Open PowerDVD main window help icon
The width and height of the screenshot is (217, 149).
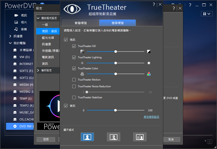point(190,5)
